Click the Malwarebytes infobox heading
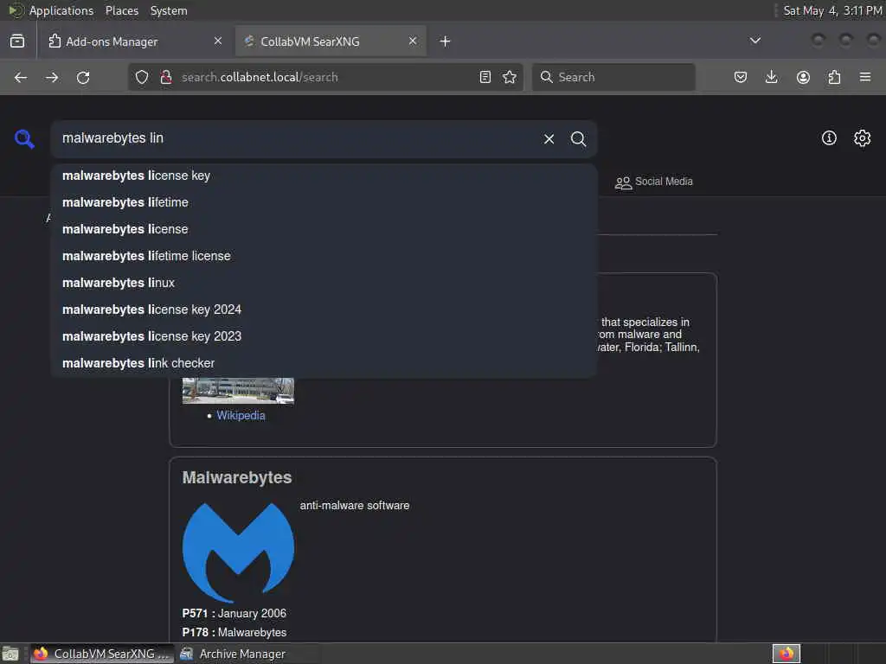 pos(237,477)
